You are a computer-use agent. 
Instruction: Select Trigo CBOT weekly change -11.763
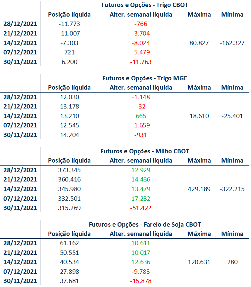coord(141,62)
